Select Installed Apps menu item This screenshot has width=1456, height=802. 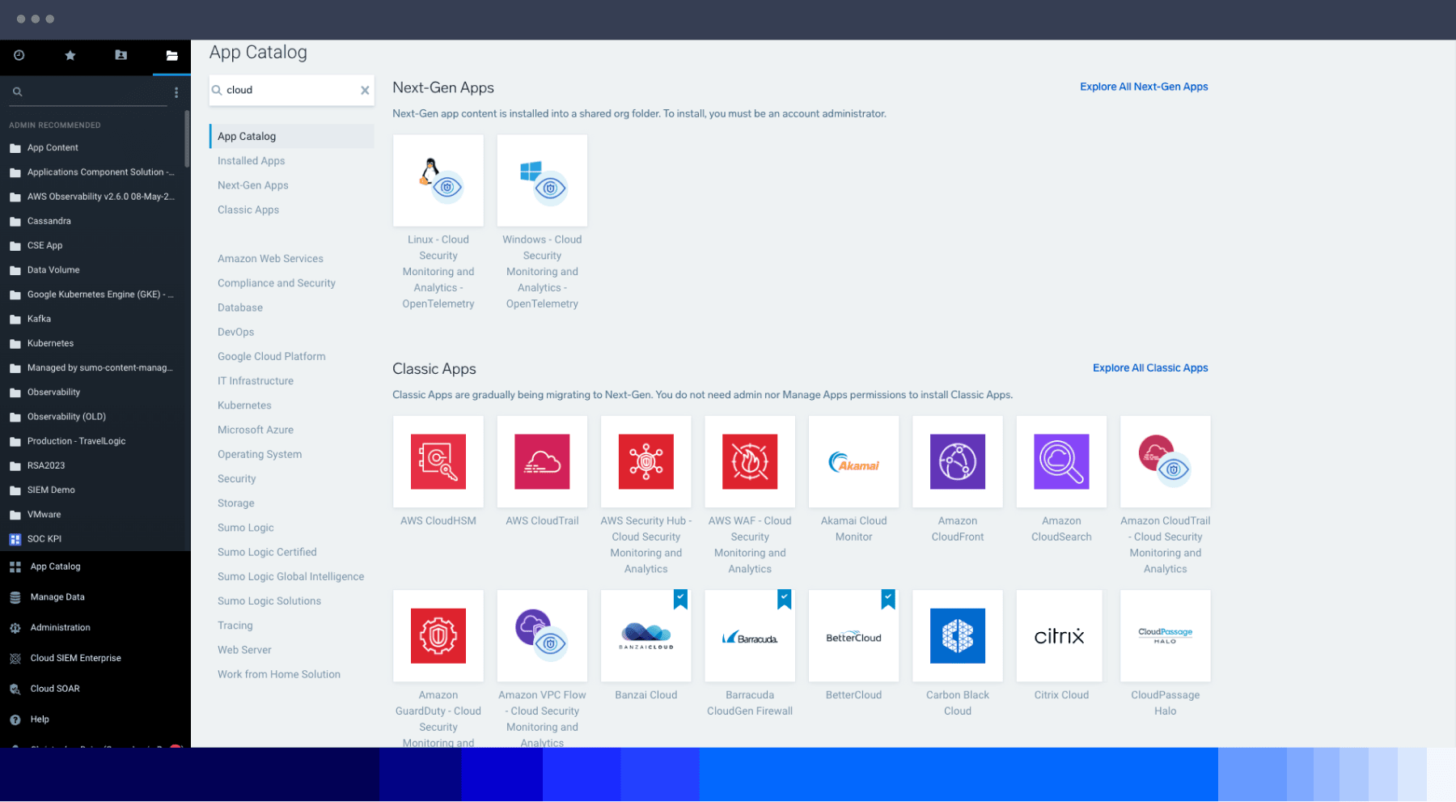(252, 161)
